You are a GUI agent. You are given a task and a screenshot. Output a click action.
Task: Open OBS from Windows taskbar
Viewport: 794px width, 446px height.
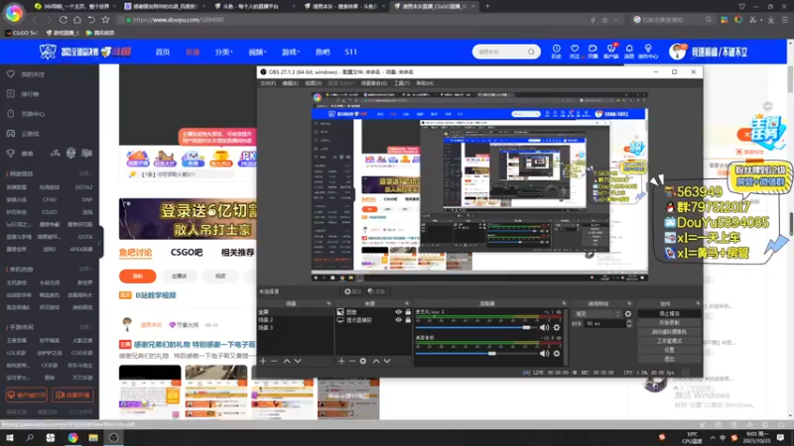tap(113, 437)
